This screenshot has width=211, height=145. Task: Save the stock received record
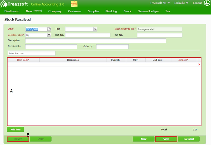coord(166,139)
